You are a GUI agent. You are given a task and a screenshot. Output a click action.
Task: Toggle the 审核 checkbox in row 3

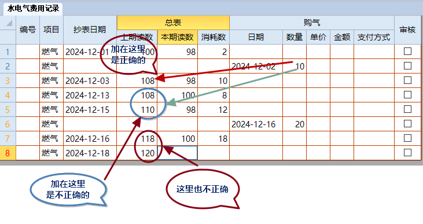point(407,80)
